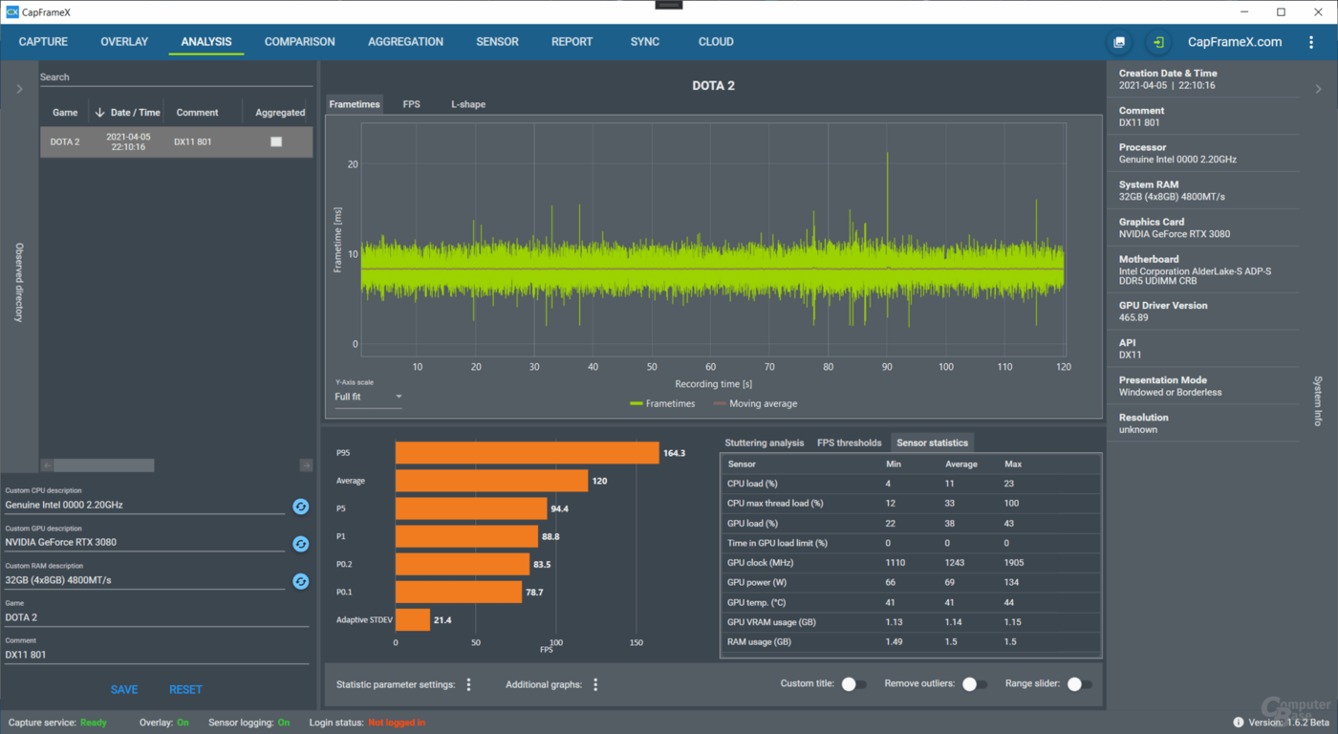
Task: Save the record details with SAVE
Action: [123, 689]
